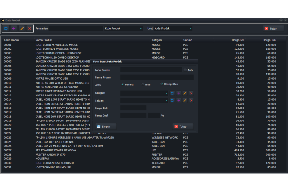Uncheck the Hitung Stok checkbox
Screen dimensions: 288x192
point(162,84)
